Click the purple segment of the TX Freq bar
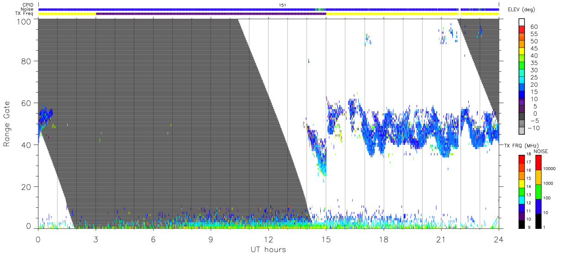Screen dimensions: 561x259 click(211, 14)
